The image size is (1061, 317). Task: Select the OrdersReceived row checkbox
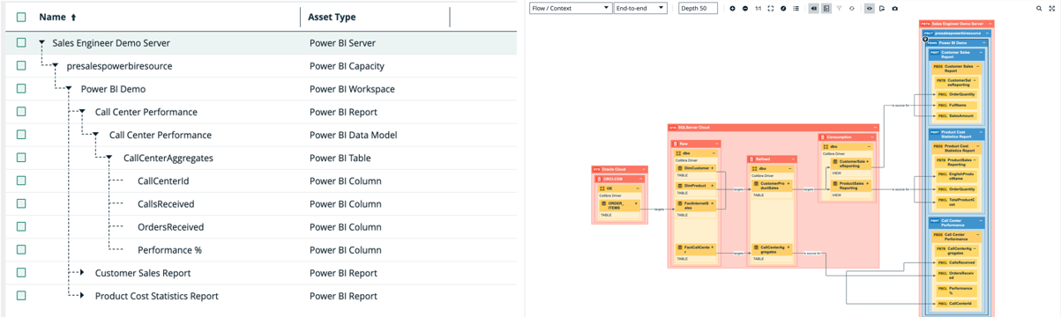(x=21, y=226)
